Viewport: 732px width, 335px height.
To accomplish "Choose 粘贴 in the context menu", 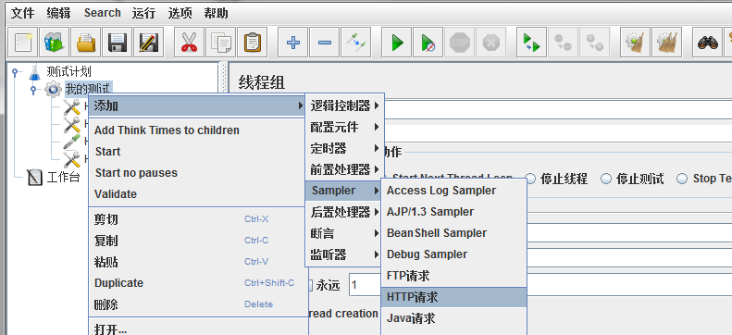I will click(x=198, y=262).
